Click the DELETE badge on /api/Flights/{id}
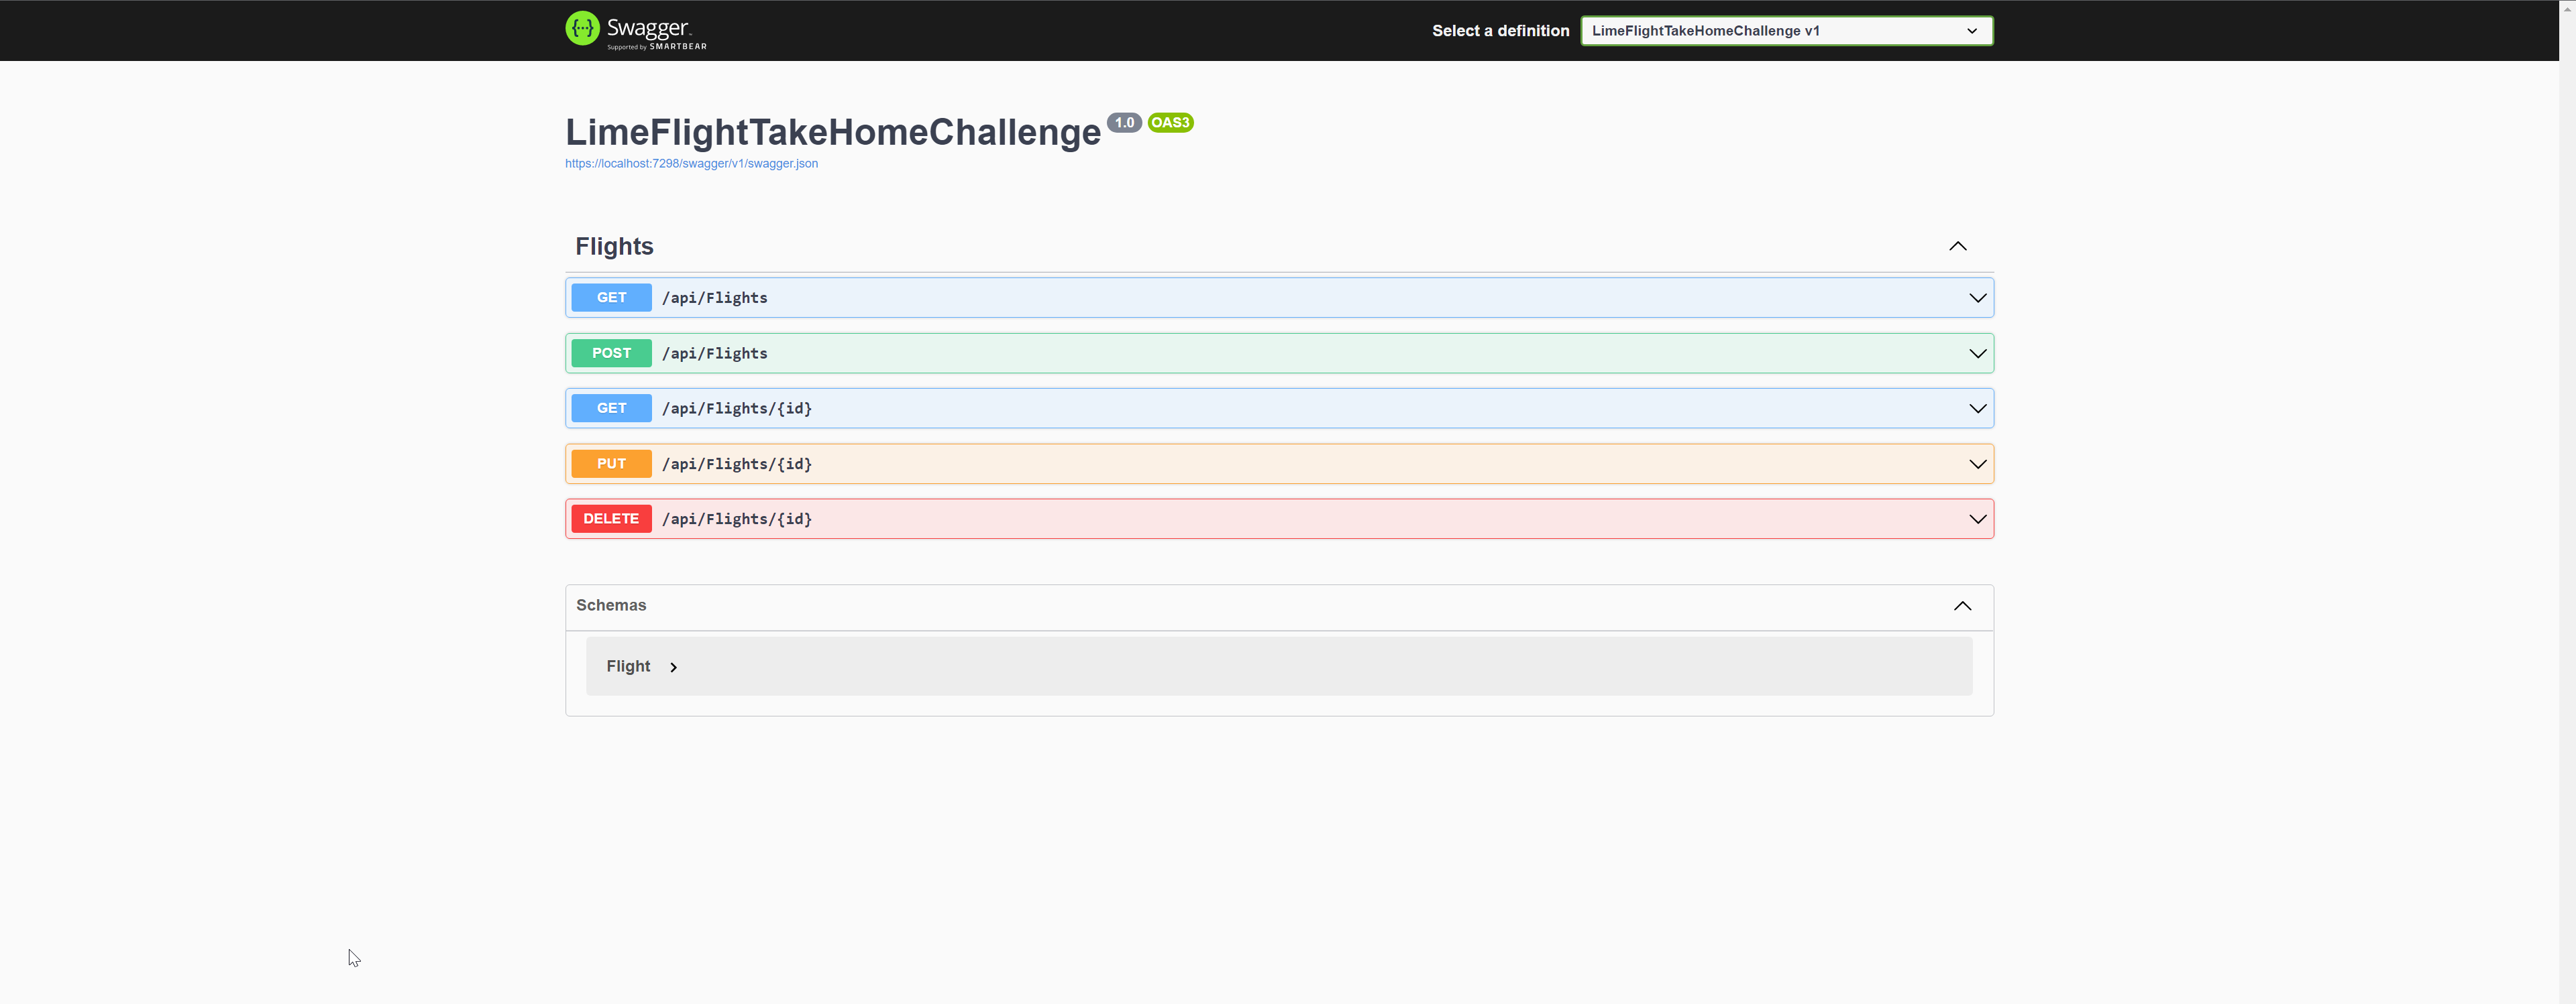This screenshot has width=2576, height=1004. coord(610,519)
